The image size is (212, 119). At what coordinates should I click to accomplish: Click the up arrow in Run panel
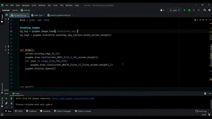tap(12, 99)
